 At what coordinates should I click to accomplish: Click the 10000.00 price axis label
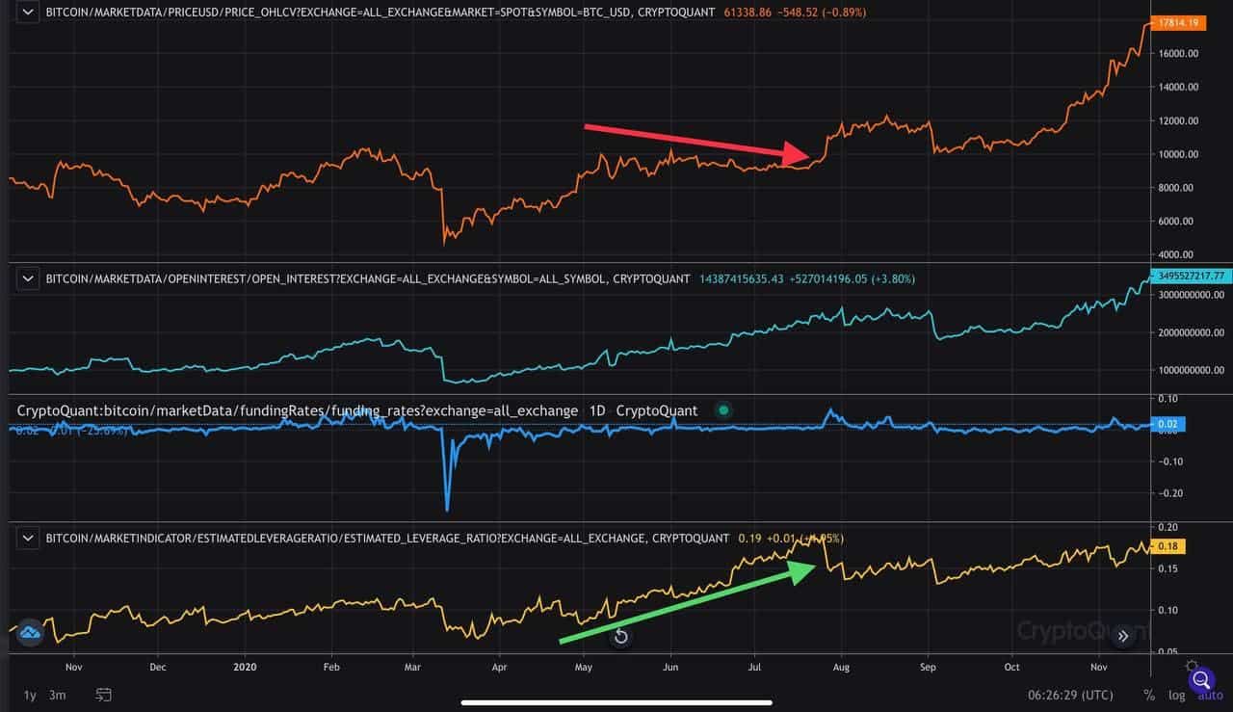click(1177, 154)
